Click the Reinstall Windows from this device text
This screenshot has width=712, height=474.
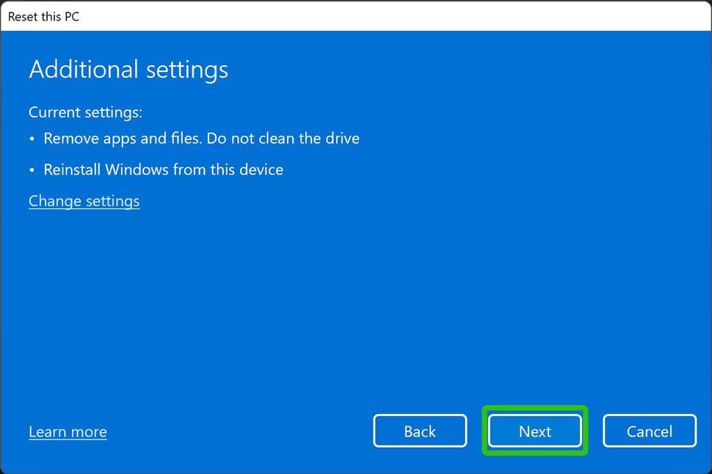click(x=163, y=169)
